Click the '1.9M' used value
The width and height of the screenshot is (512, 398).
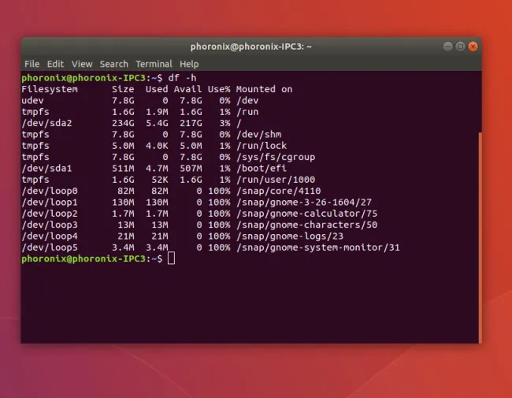point(157,112)
